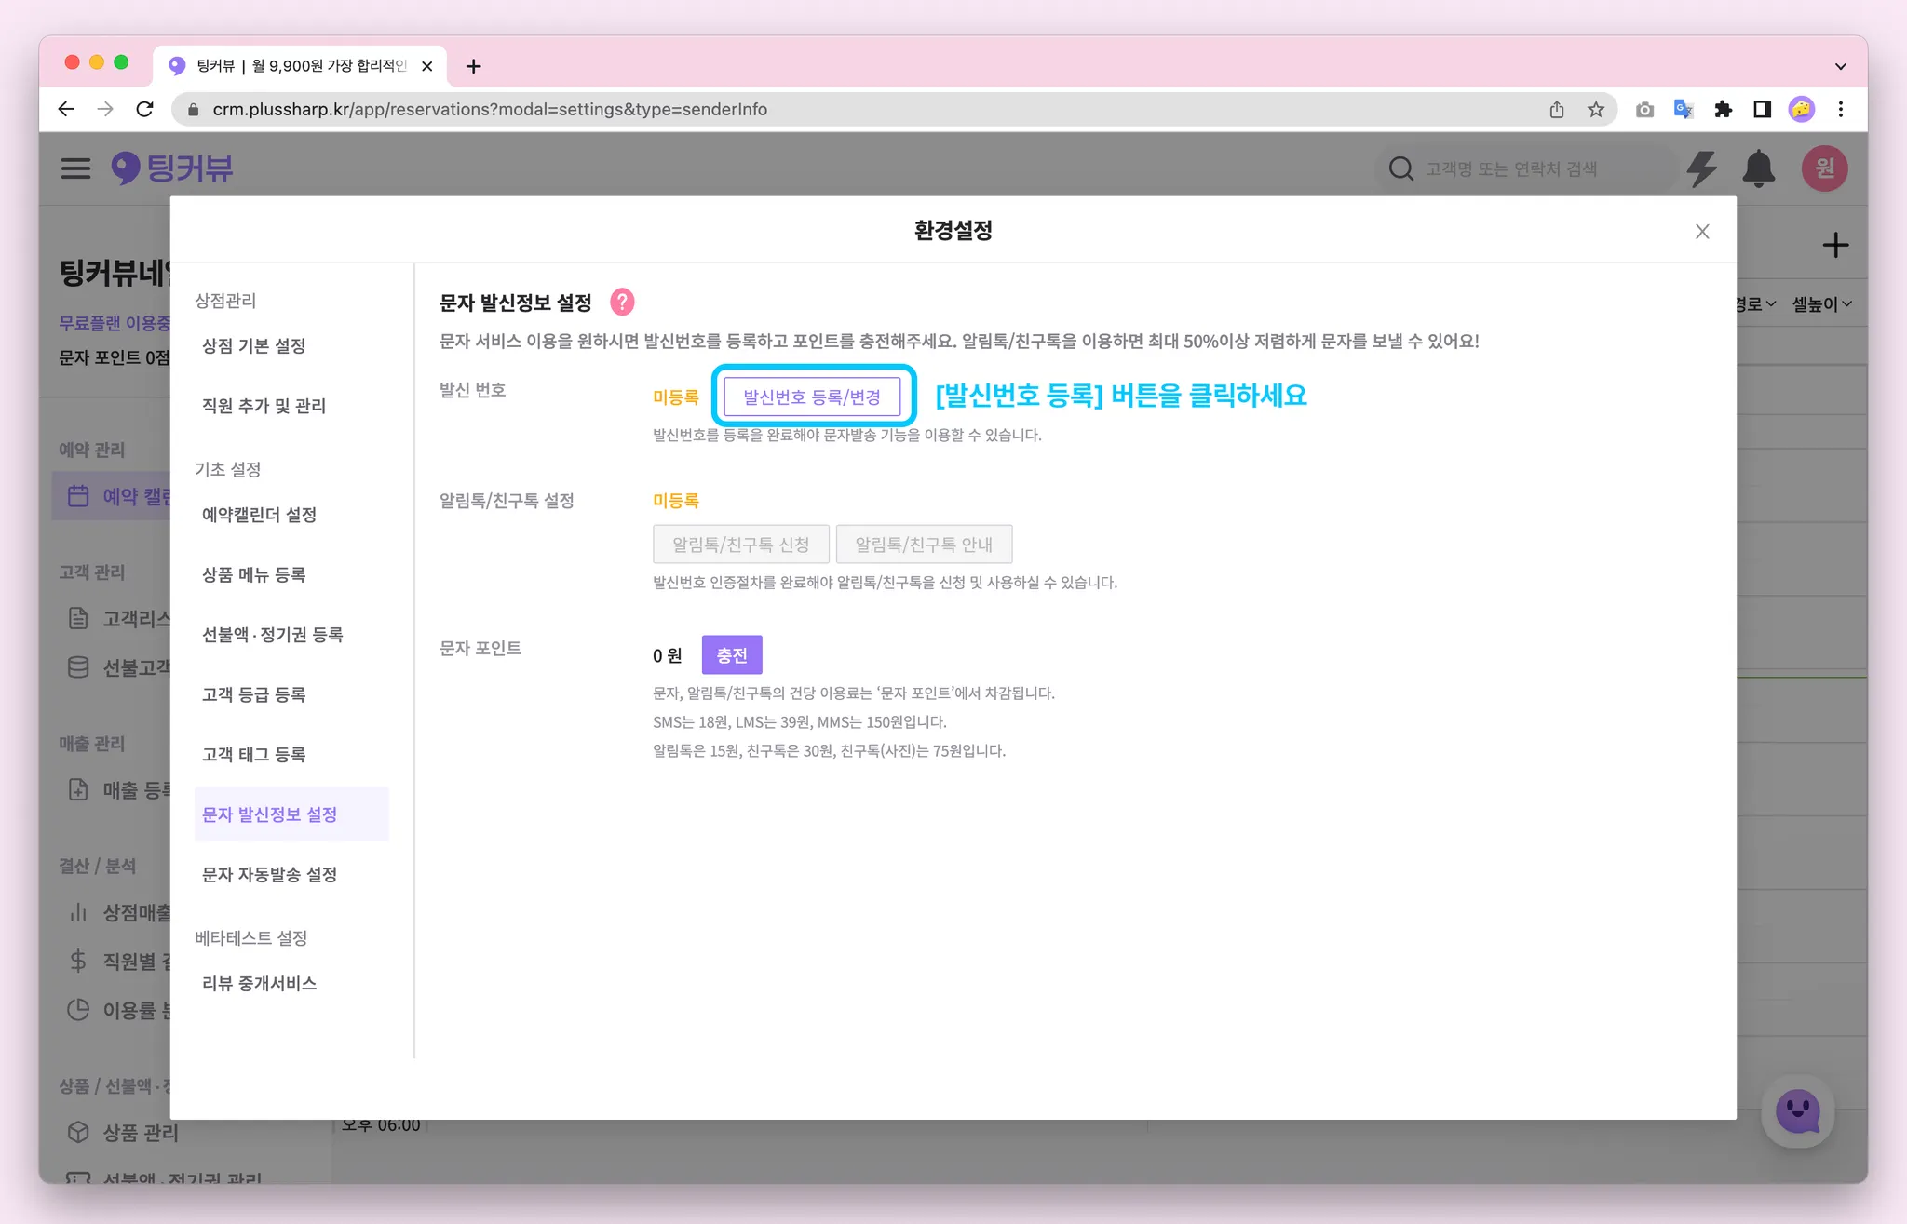
Task: Expand the 셀높이 dropdown
Action: pyautogui.click(x=1821, y=303)
